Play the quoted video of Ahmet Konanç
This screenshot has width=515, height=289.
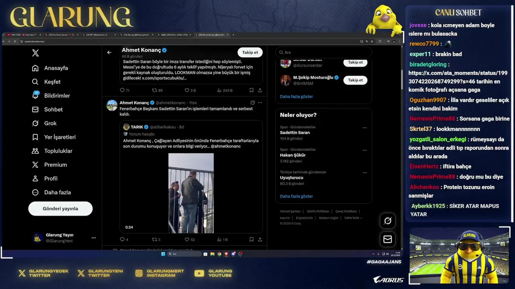click(x=191, y=193)
